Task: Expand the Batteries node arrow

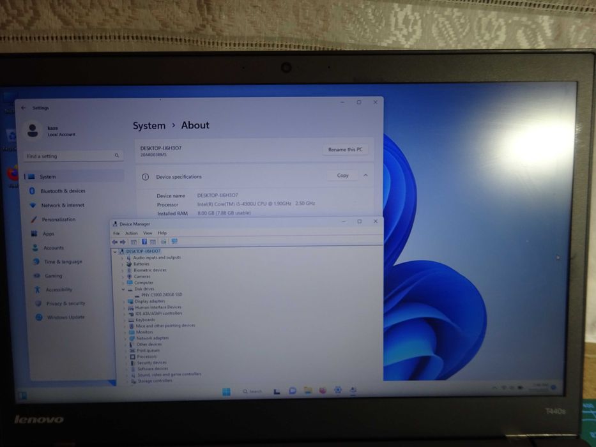Action: point(123,264)
